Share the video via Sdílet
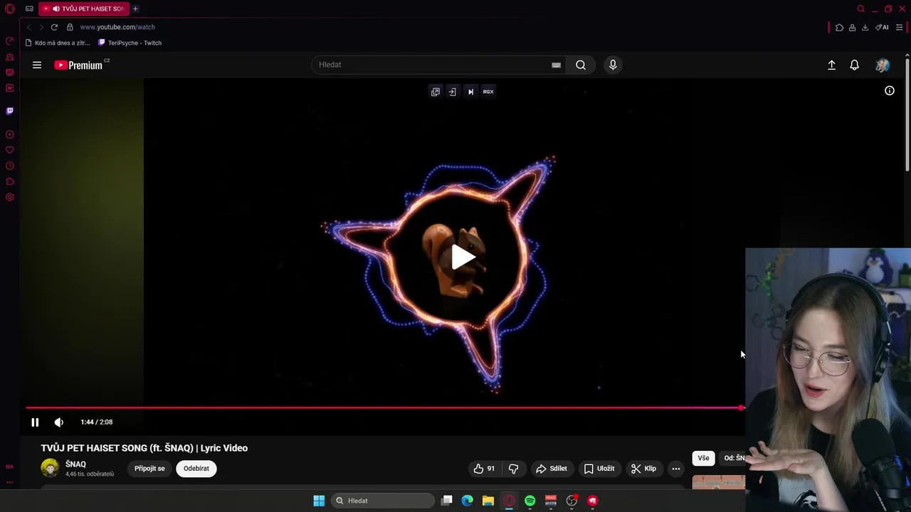This screenshot has height=512, width=911. [552, 469]
